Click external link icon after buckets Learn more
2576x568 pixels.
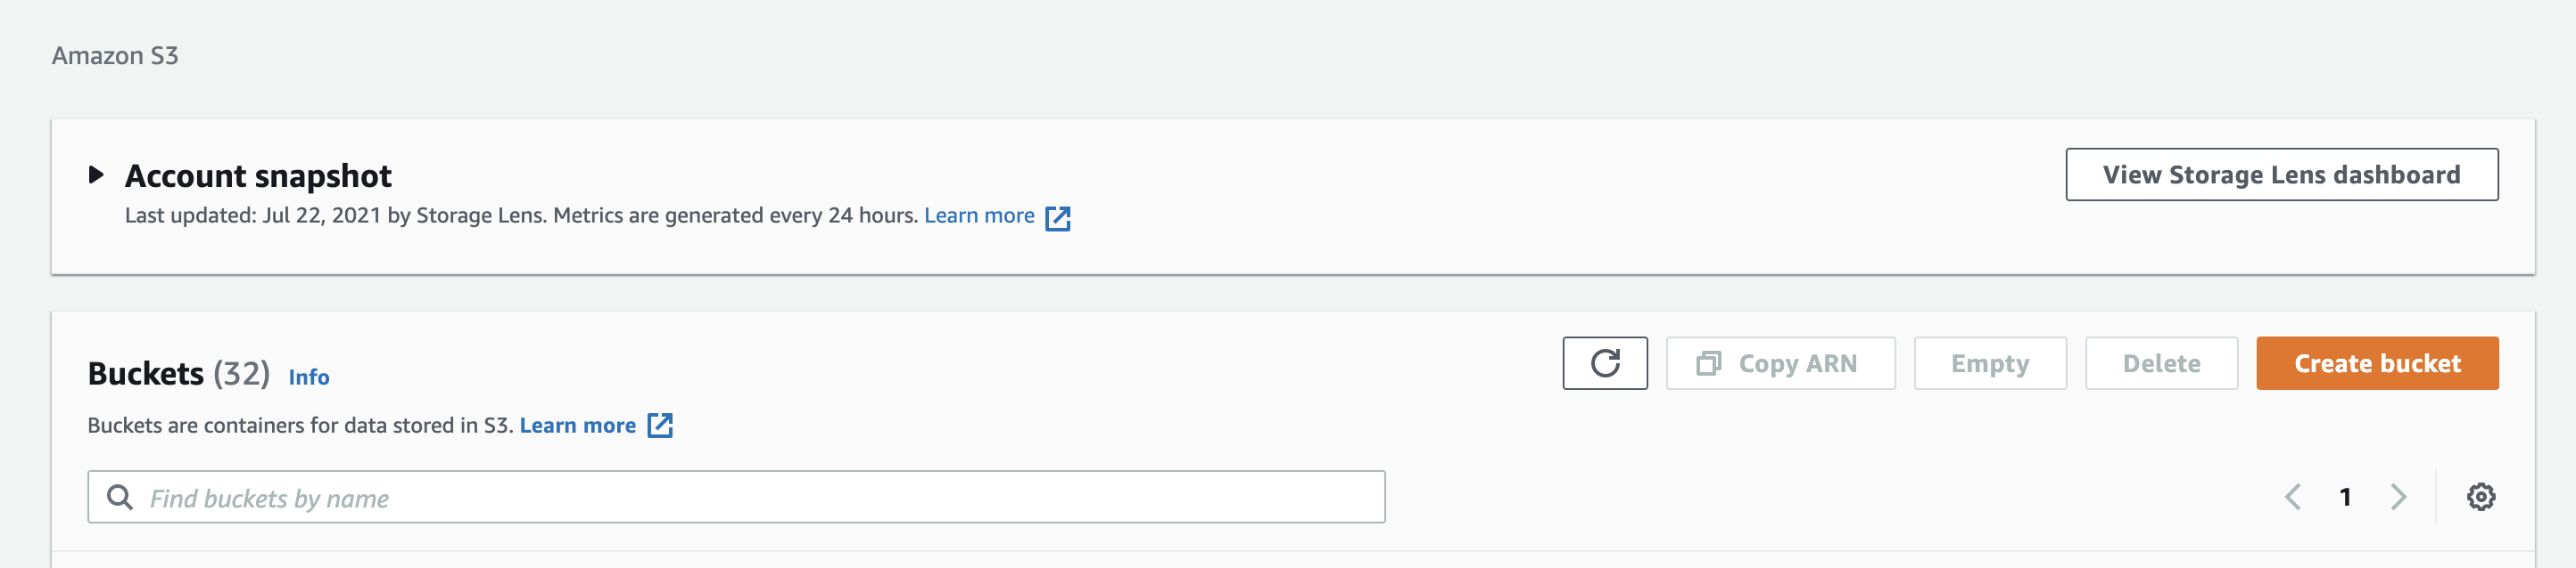coord(660,426)
